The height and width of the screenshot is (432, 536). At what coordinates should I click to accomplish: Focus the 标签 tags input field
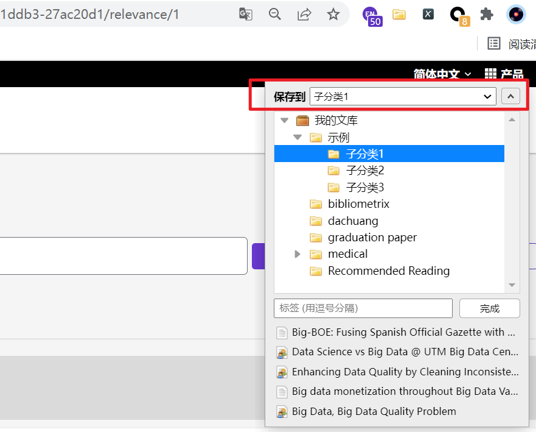(x=363, y=308)
